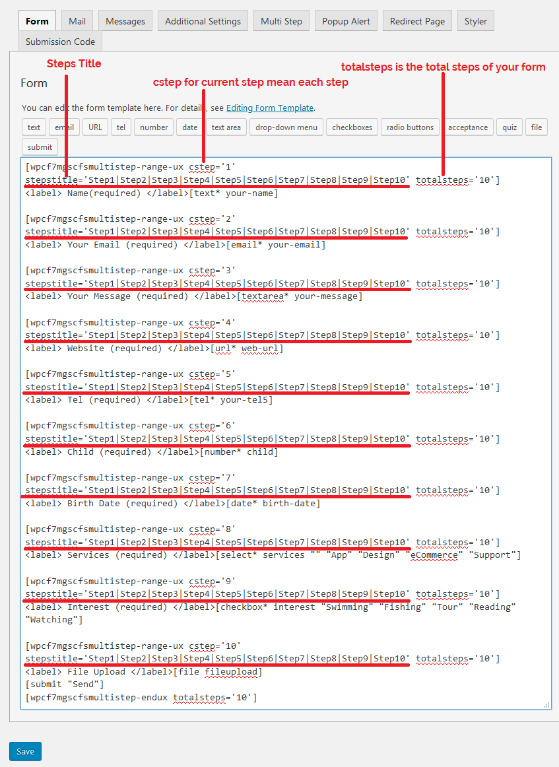Add a file upload field tag
Screen dimensions: 559x767
tap(536, 127)
